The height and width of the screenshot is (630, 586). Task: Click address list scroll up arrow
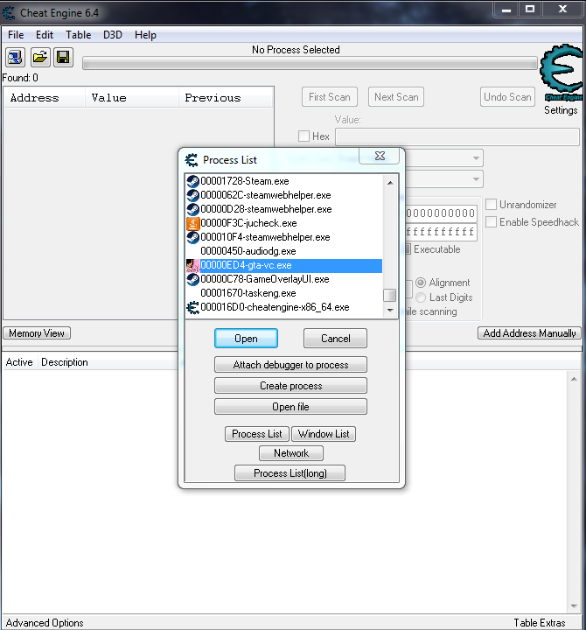(x=574, y=379)
